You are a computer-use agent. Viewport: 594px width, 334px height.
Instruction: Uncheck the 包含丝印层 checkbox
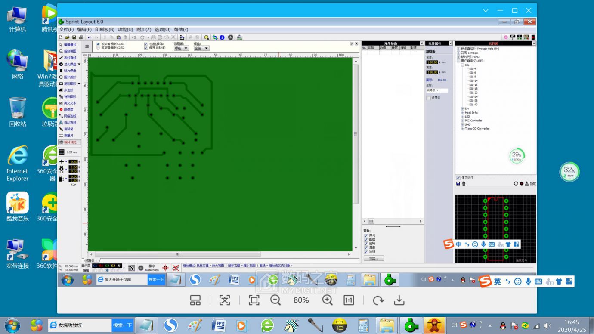point(146,44)
